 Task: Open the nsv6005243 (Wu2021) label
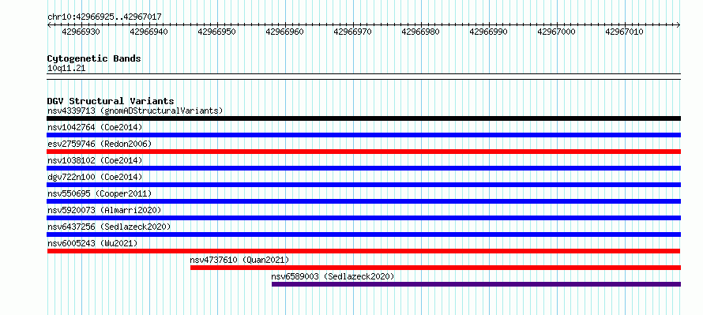pyautogui.click(x=92, y=243)
